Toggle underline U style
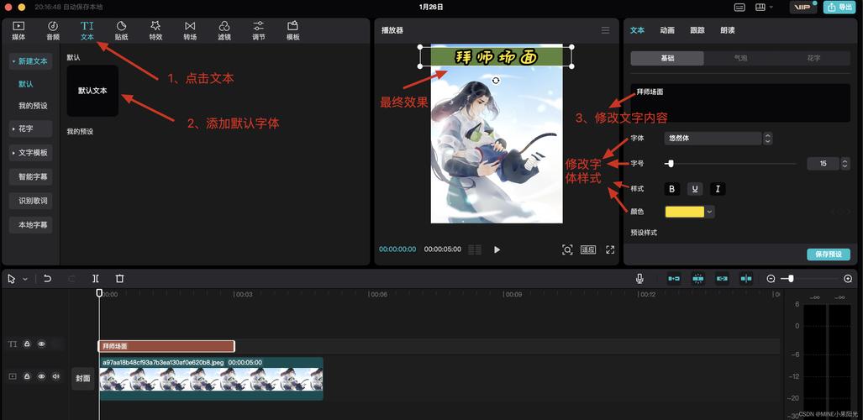 coord(695,189)
